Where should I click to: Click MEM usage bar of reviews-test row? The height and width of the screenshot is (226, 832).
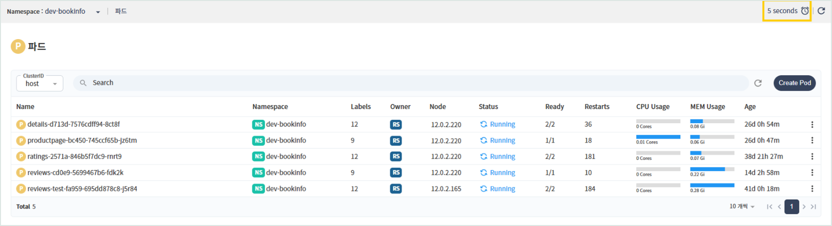tap(712, 185)
